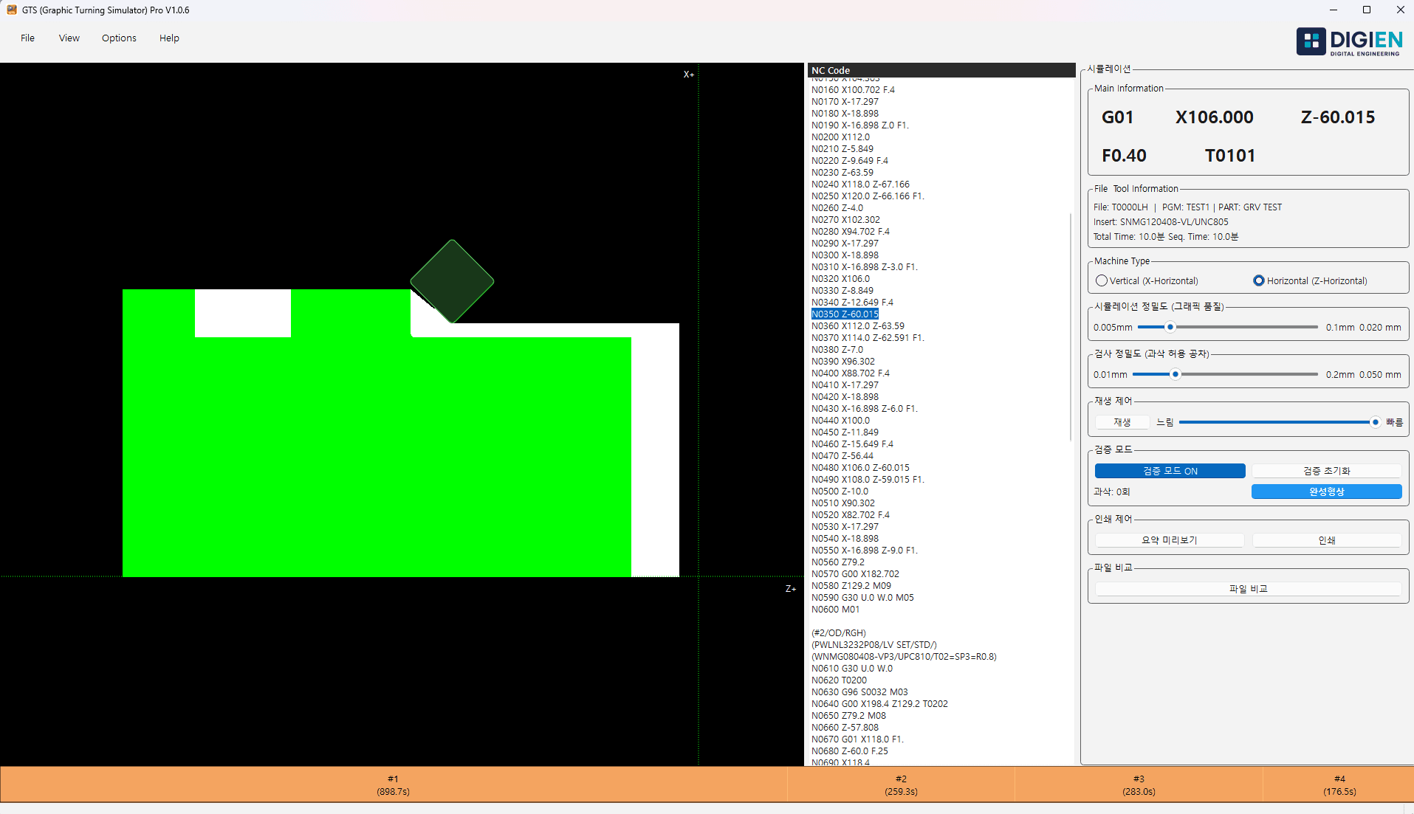Viewport: 1414px width, 814px height.
Task: Open 요약 미리보기 summary preview
Action: [x=1170, y=539]
